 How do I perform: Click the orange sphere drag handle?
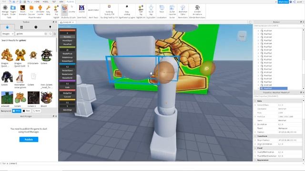[x=164, y=73]
